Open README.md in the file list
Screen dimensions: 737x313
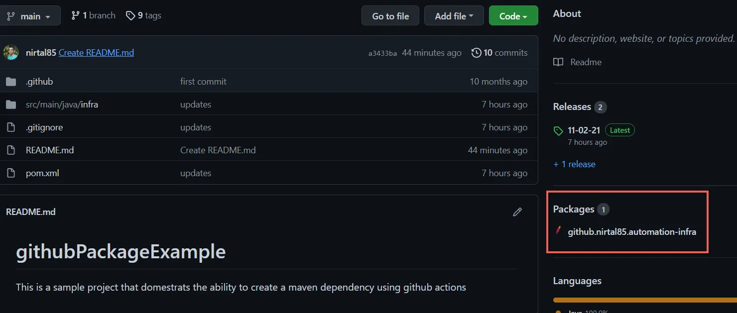[50, 150]
